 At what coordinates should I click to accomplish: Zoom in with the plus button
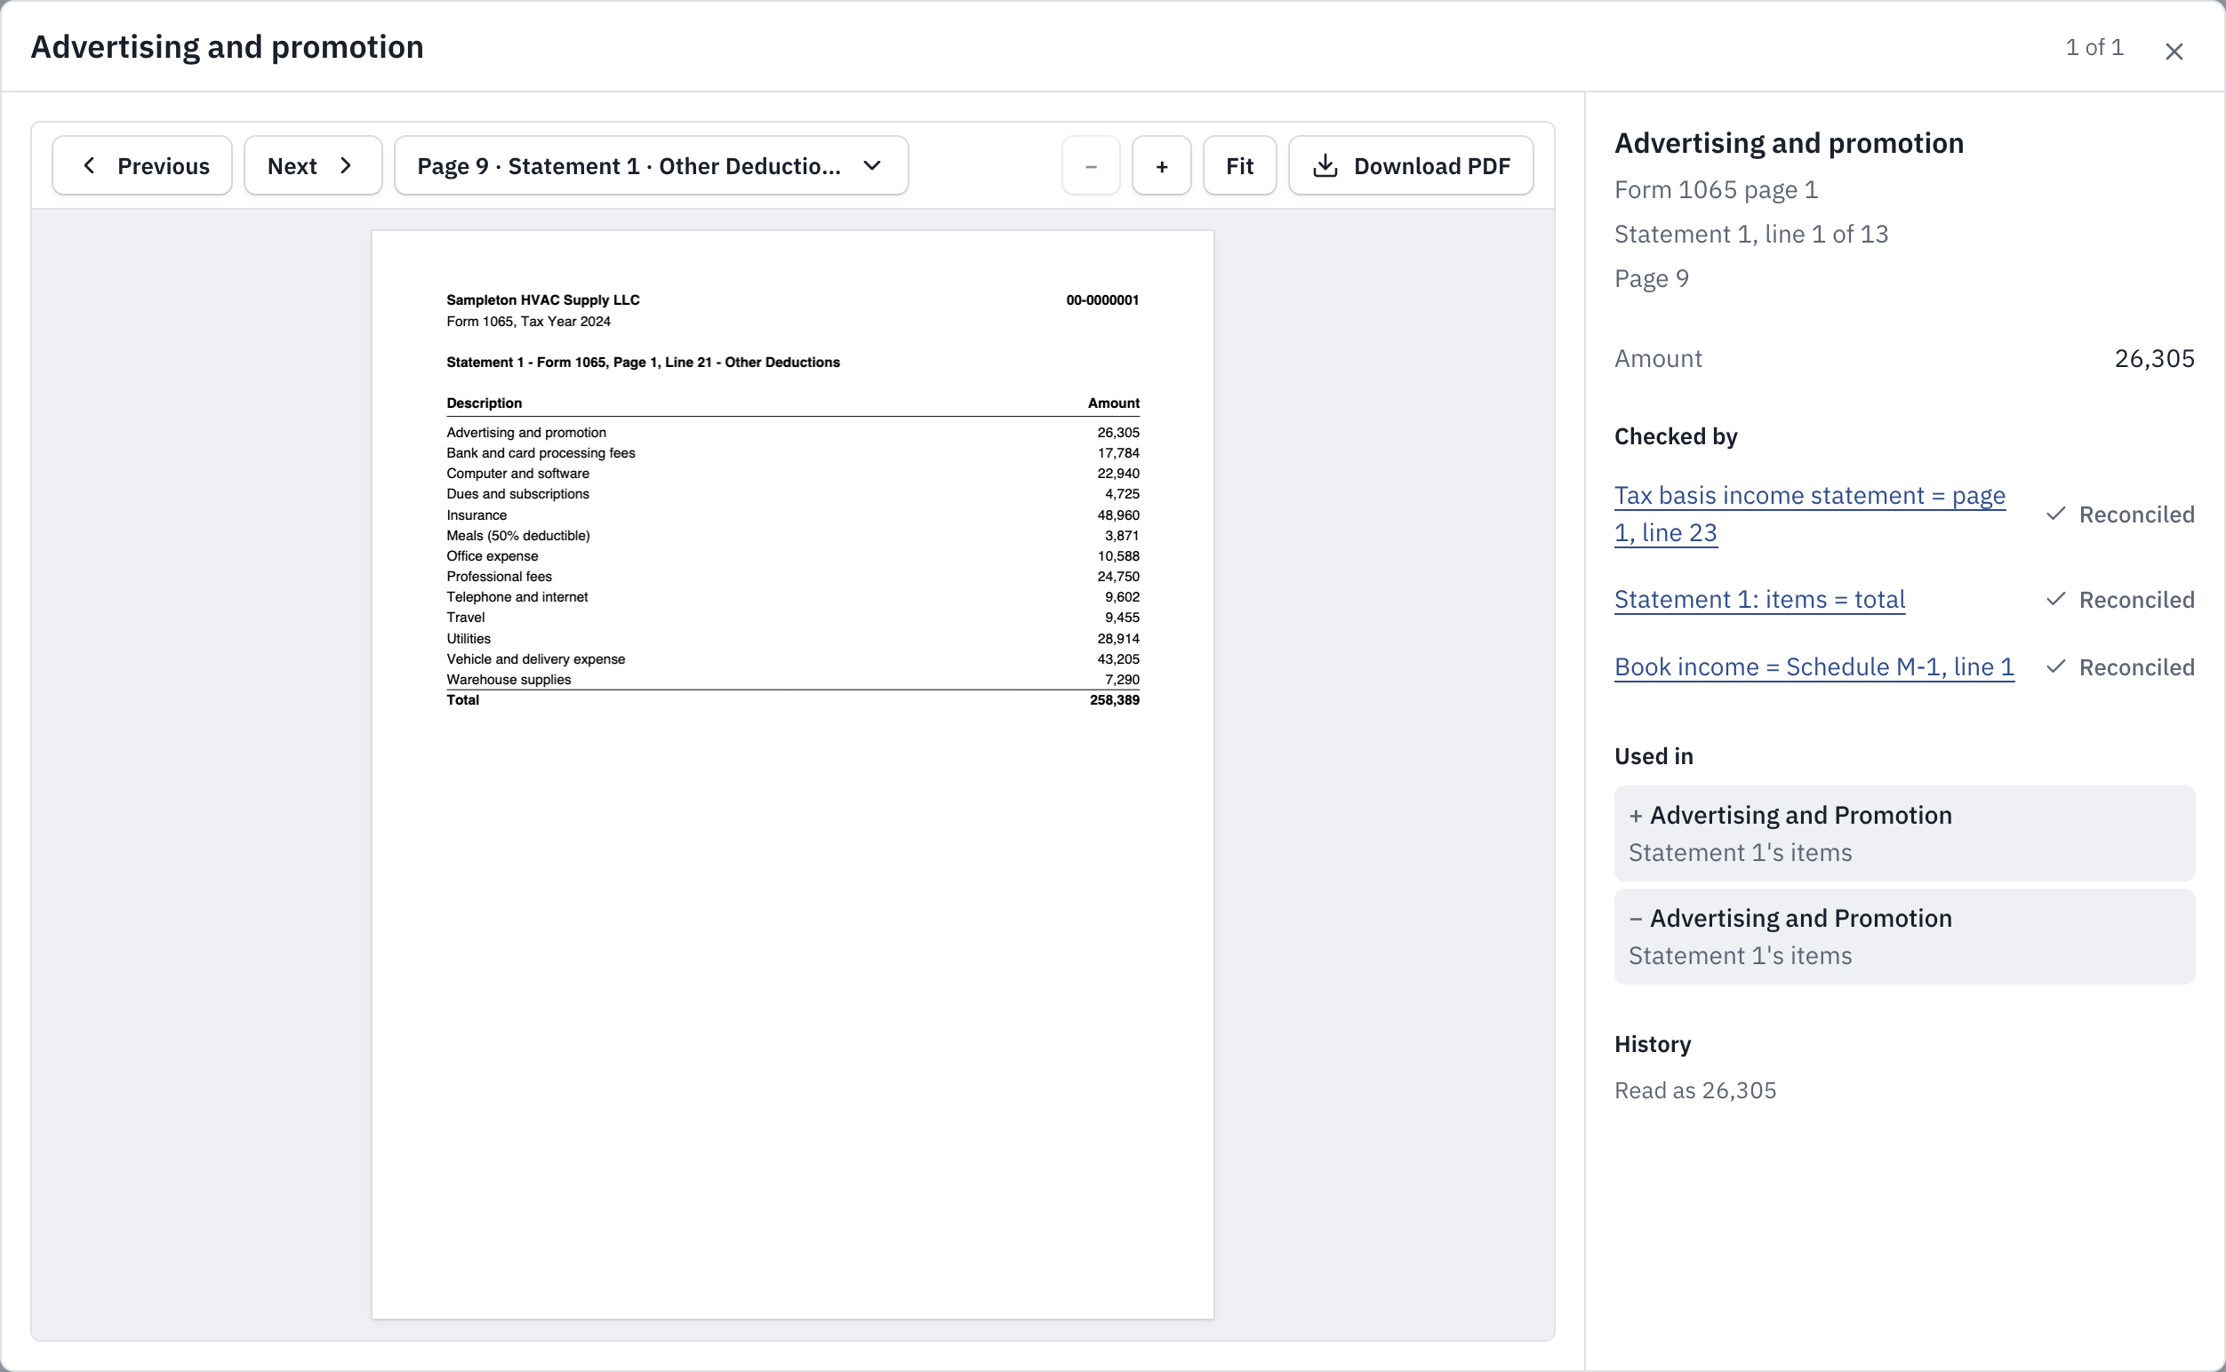point(1161,166)
